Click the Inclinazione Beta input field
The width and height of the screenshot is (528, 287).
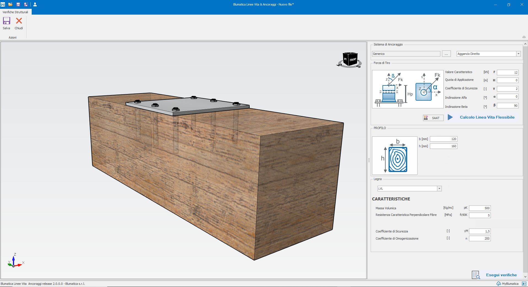tap(507, 106)
